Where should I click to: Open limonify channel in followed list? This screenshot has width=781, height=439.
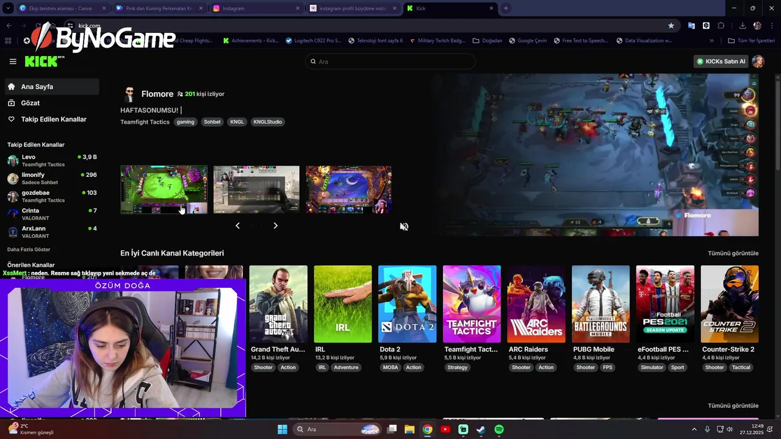coord(51,178)
